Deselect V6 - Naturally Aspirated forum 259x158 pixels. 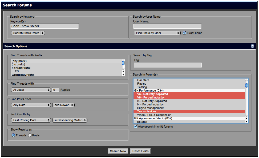point(189,94)
